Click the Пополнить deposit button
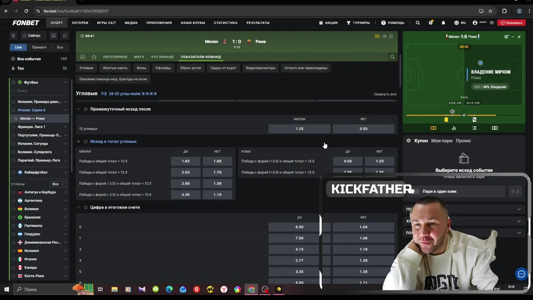This screenshot has height=300, width=533. tap(512, 23)
